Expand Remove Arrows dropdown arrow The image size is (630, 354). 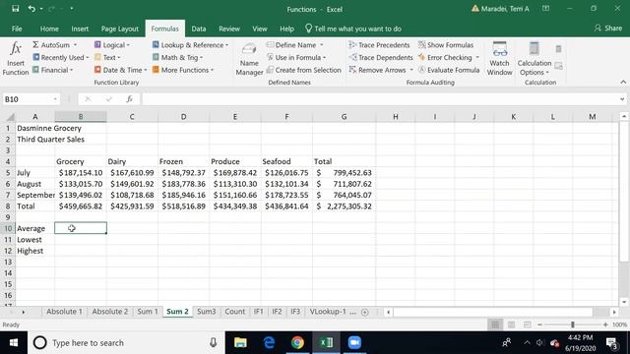[411, 70]
